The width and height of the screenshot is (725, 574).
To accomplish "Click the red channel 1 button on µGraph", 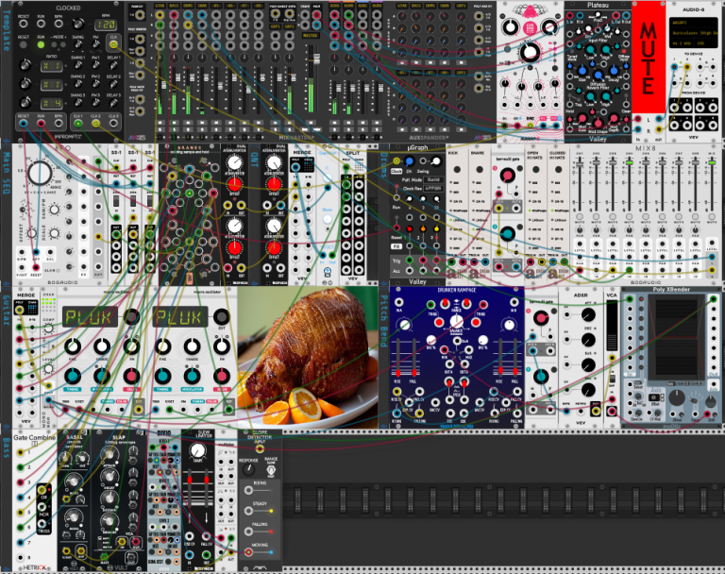I will [409, 229].
